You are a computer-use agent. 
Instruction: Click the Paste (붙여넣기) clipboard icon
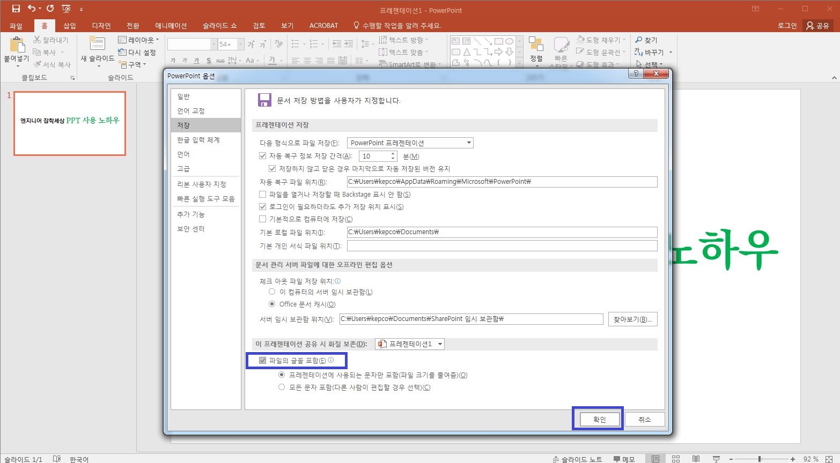pos(17,45)
